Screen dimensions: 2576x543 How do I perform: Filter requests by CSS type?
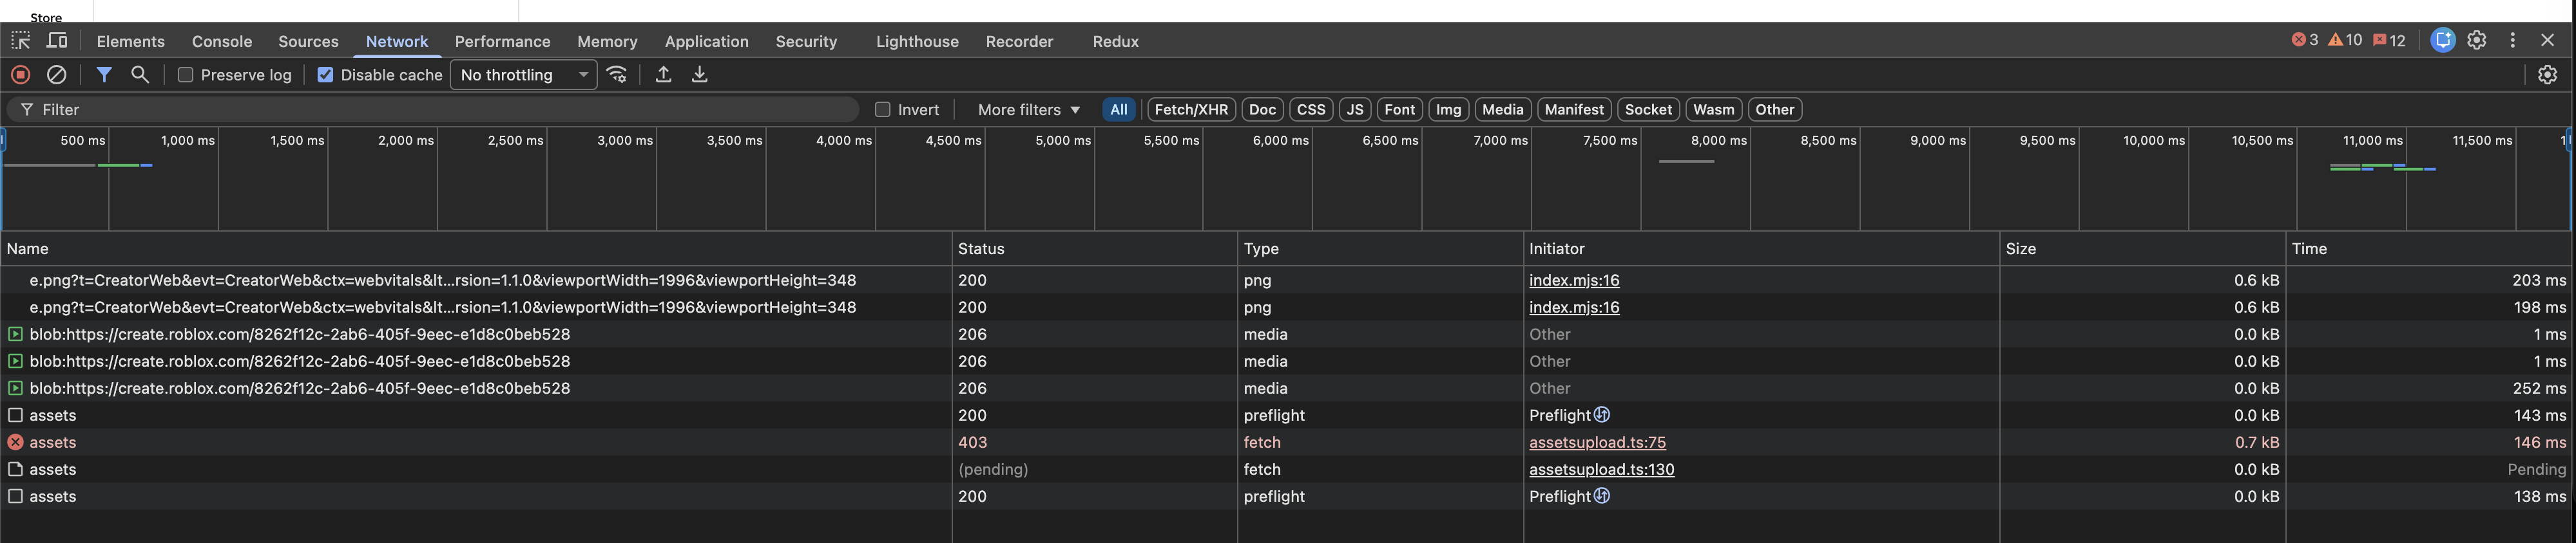1311,110
